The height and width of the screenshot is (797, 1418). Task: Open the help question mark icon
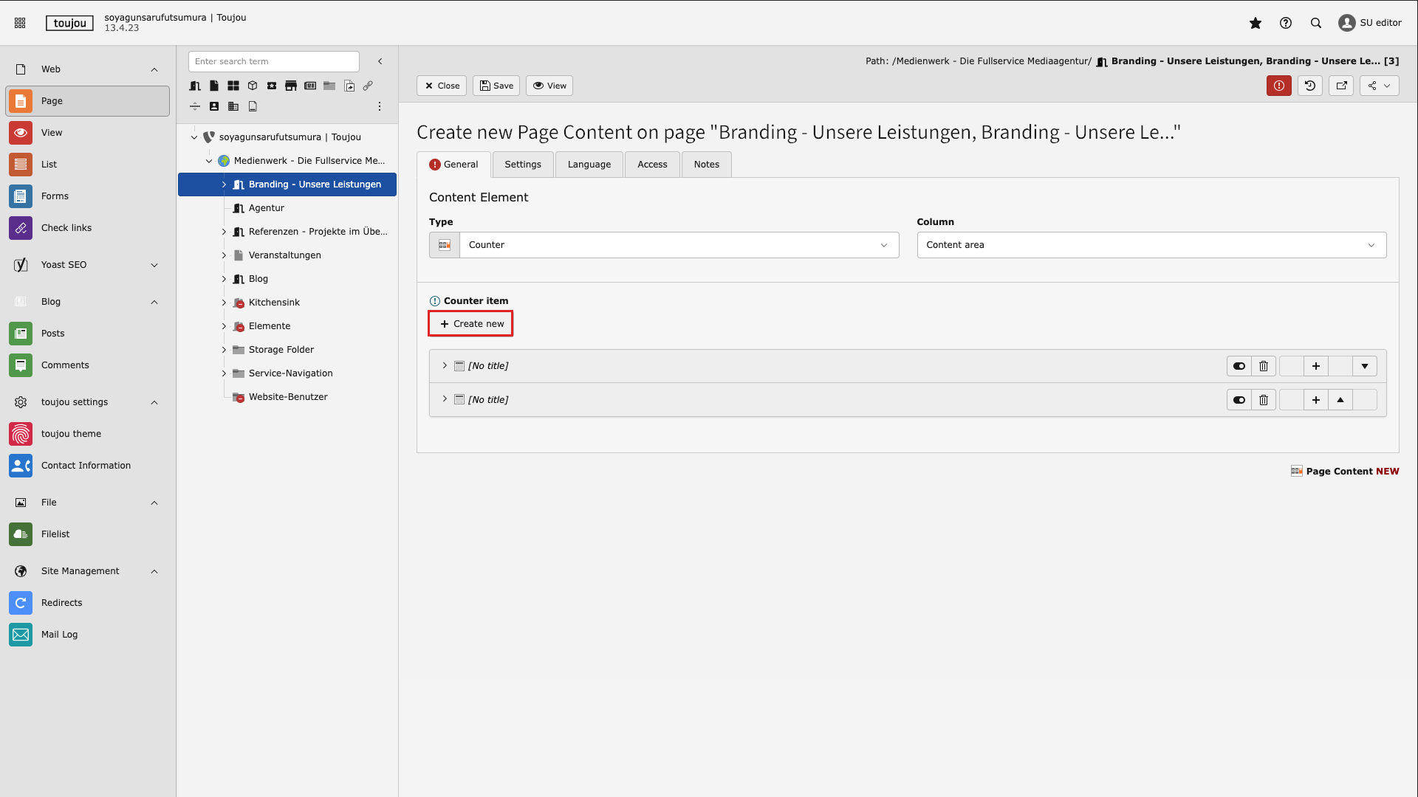click(1286, 23)
